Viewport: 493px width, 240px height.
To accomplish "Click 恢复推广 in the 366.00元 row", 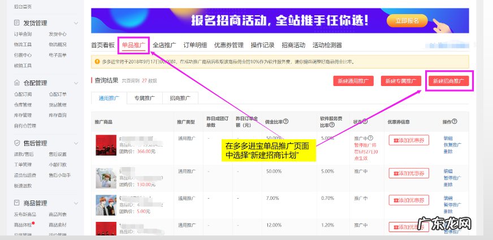I will pyautogui.click(x=452, y=144).
